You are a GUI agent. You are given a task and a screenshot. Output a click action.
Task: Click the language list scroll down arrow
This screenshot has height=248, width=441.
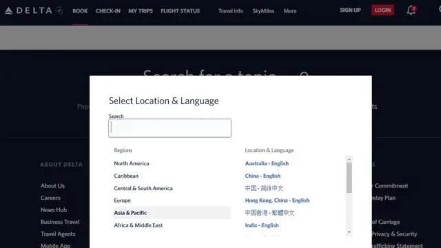point(349,232)
